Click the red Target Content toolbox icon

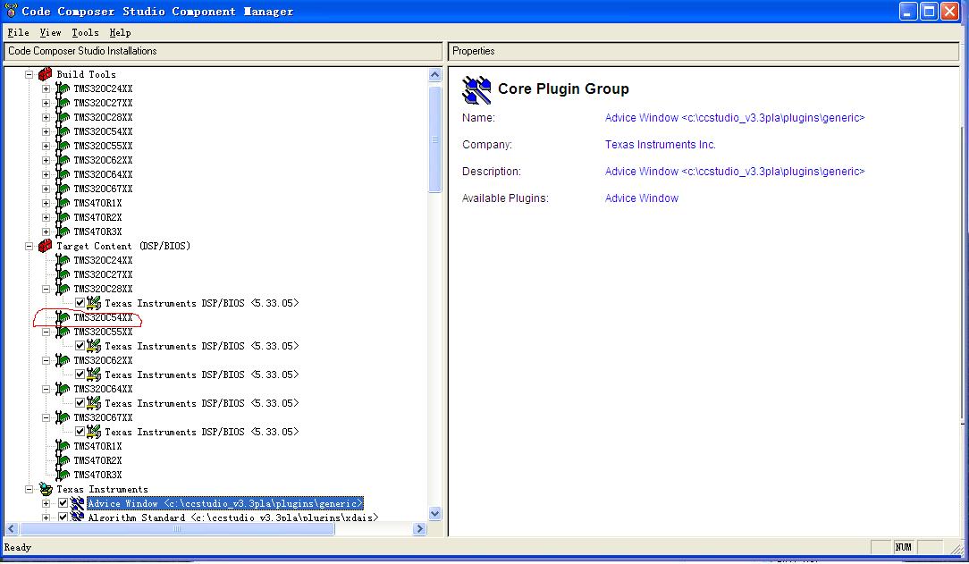point(45,246)
